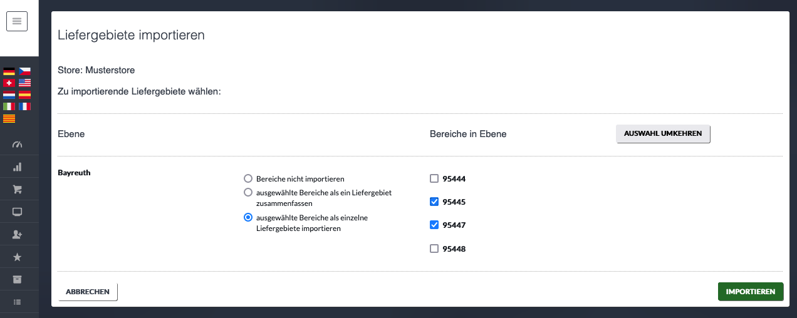This screenshot has width=797, height=318.
Task: Click the add-user sidebar icon
Action: point(18,234)
